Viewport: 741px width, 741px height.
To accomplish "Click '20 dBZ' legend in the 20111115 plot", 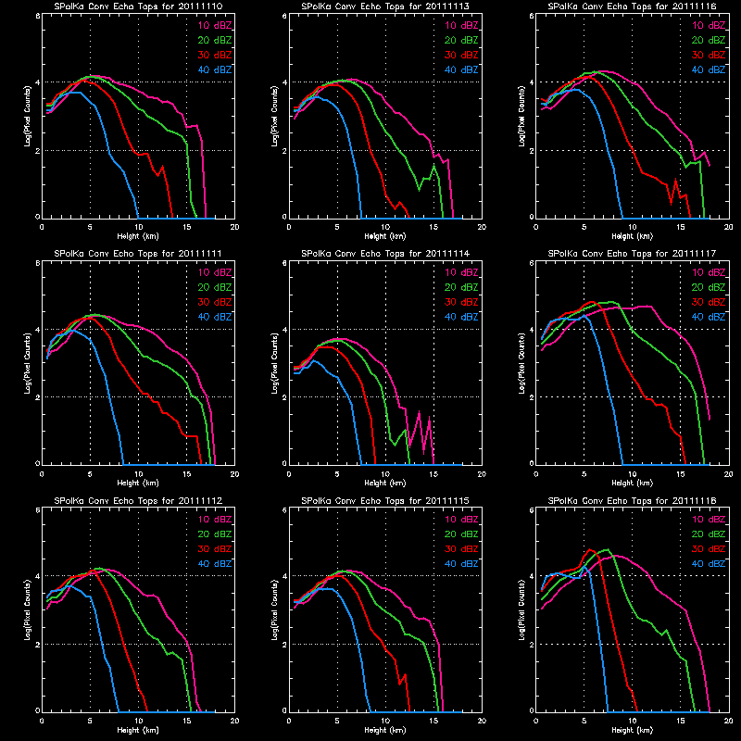I will pyautogui.click(x=461, y=534).
